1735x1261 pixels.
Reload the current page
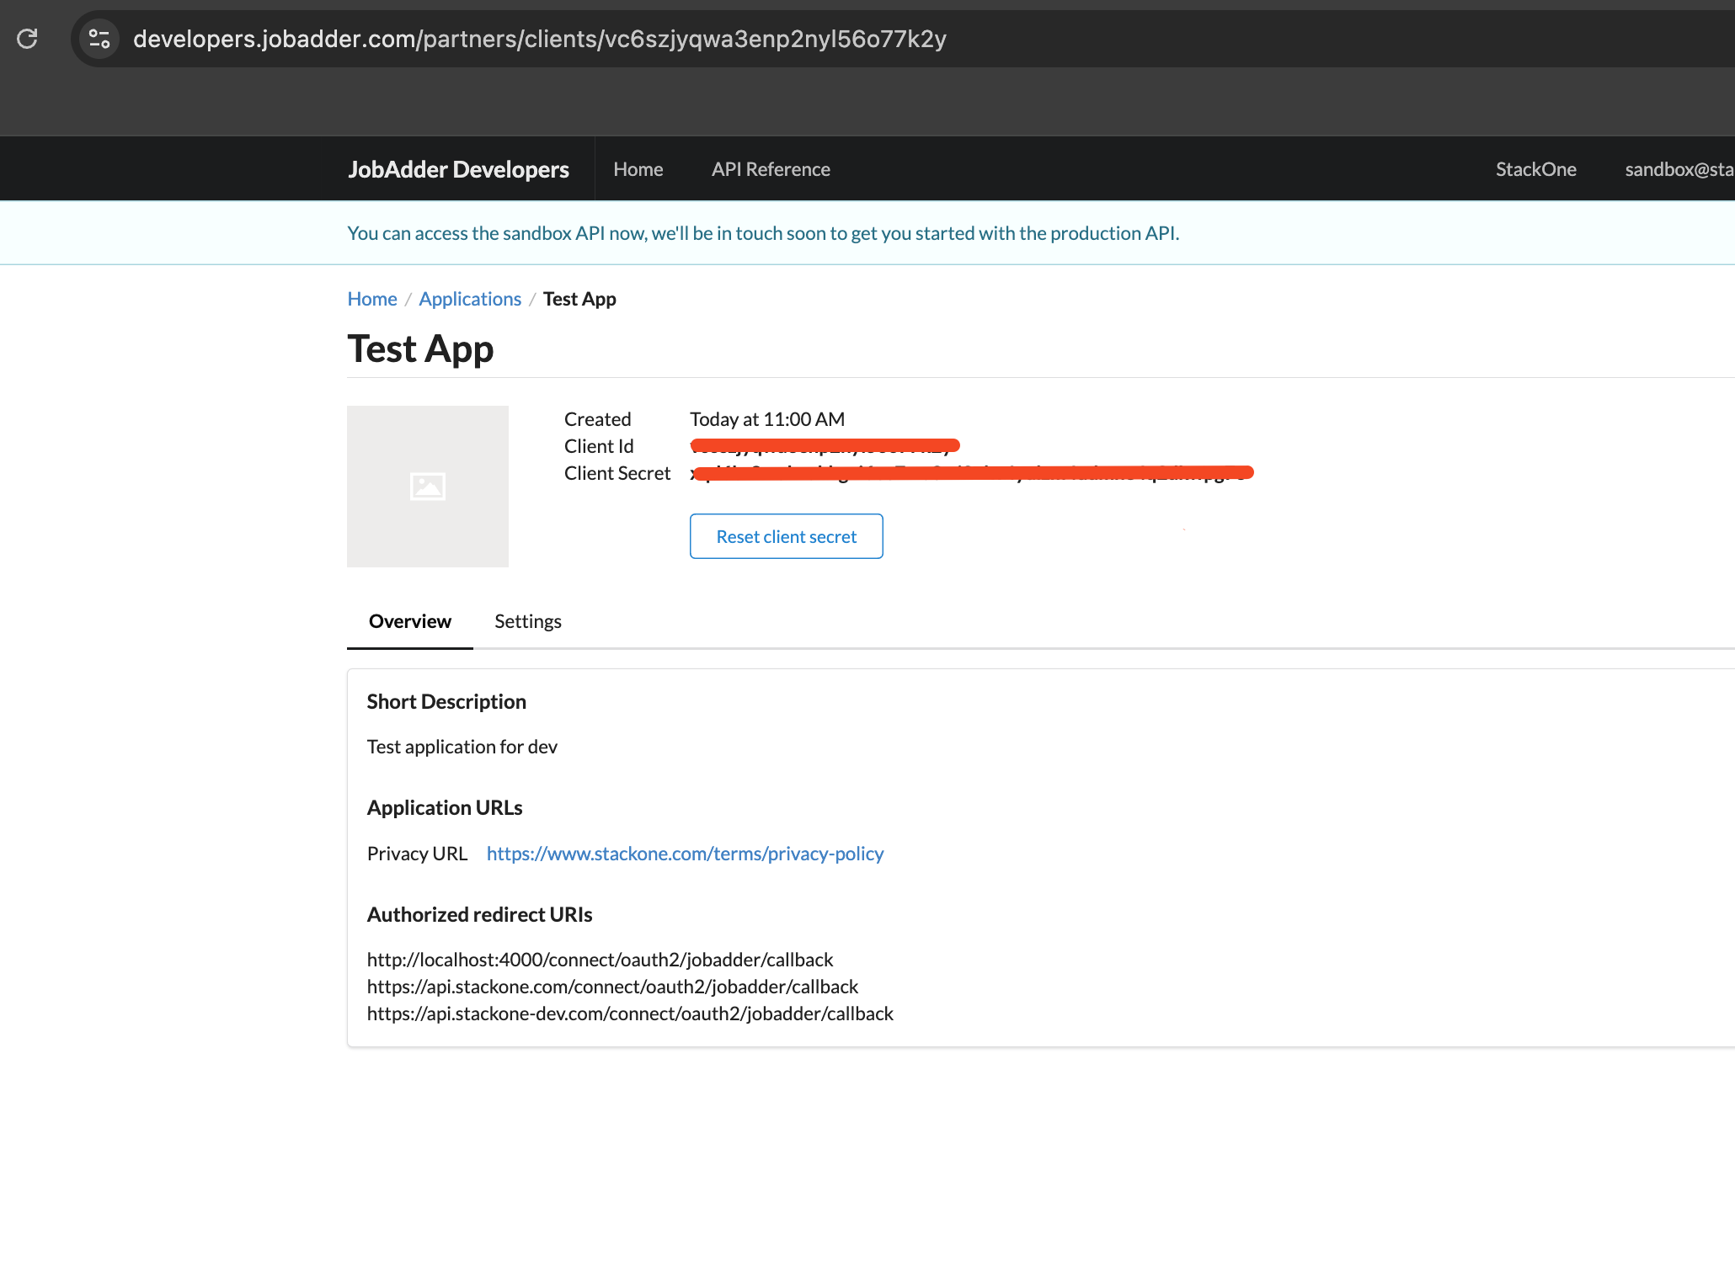28,38
